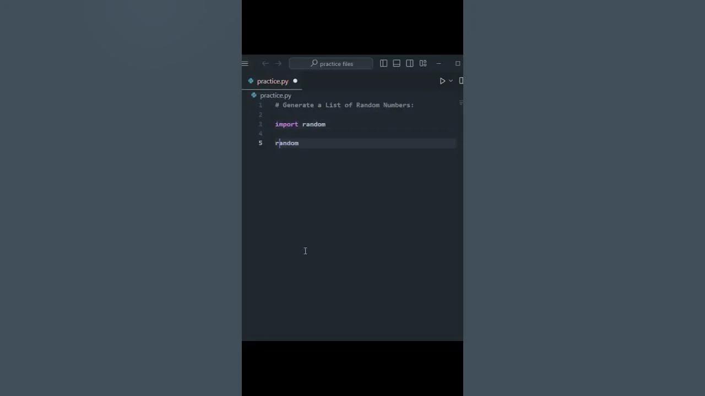This screenshot has width=705, height=396.
Task: Minimize the editor window
Action: click(x=439, y=64)
